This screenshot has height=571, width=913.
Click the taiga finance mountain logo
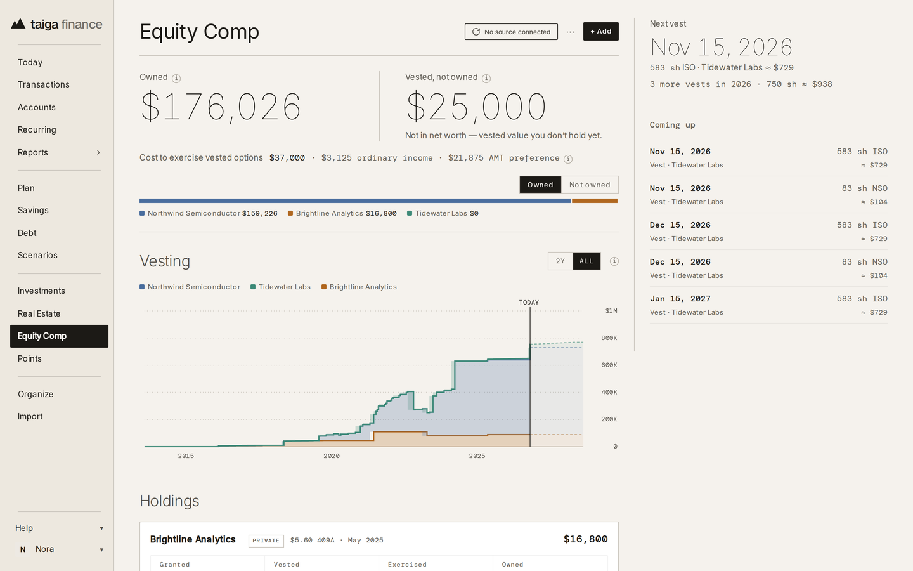pos(18,24)
